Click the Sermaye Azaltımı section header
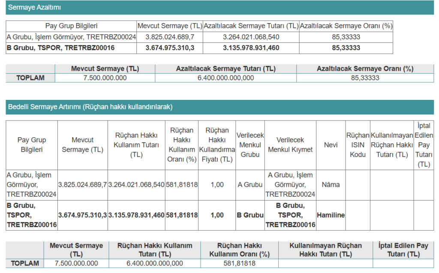The image size is (439, 273). 35,7
